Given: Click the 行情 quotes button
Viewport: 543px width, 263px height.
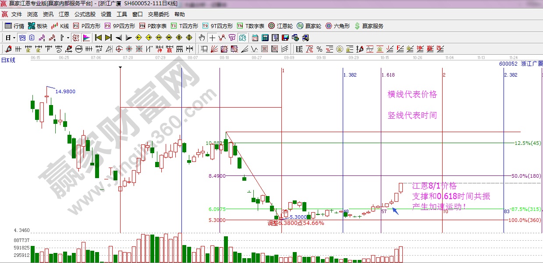Looking at the screenshot, I should 14,26.
